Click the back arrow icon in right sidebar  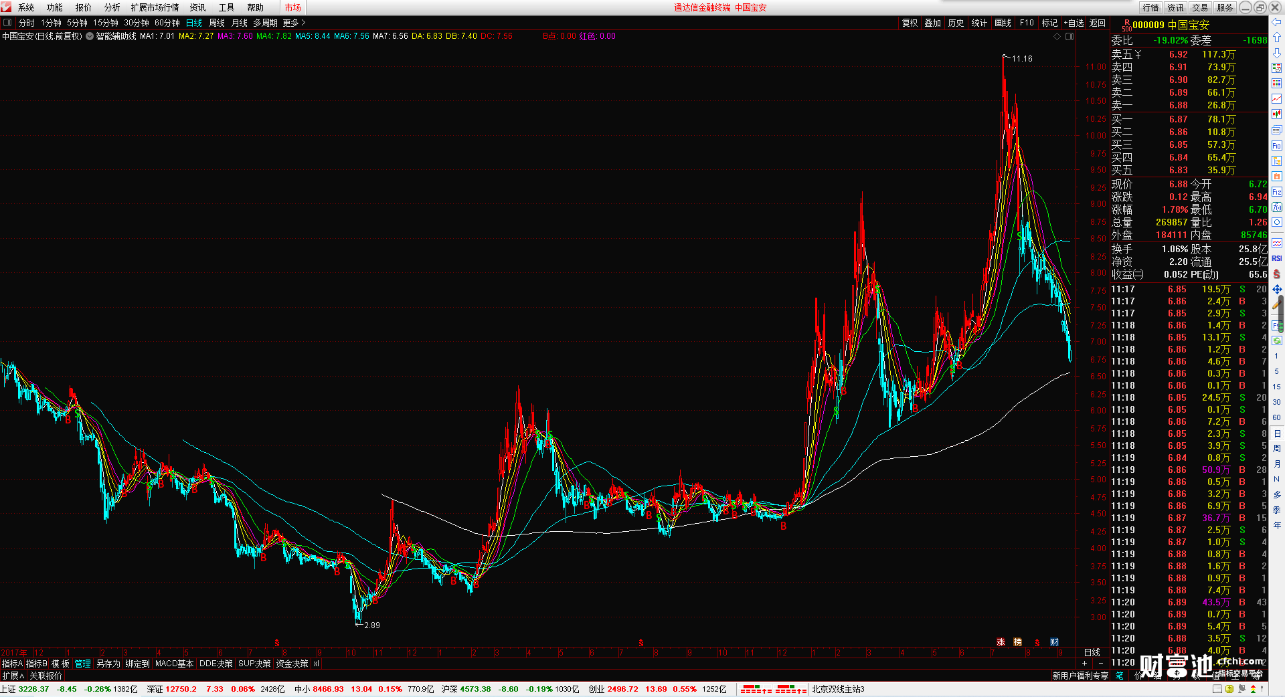tap(1276, 22)
